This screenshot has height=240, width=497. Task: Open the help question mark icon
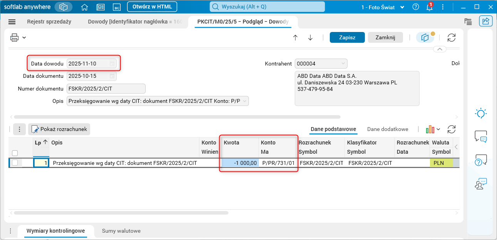pyautogui.click(x=416, y=7)
